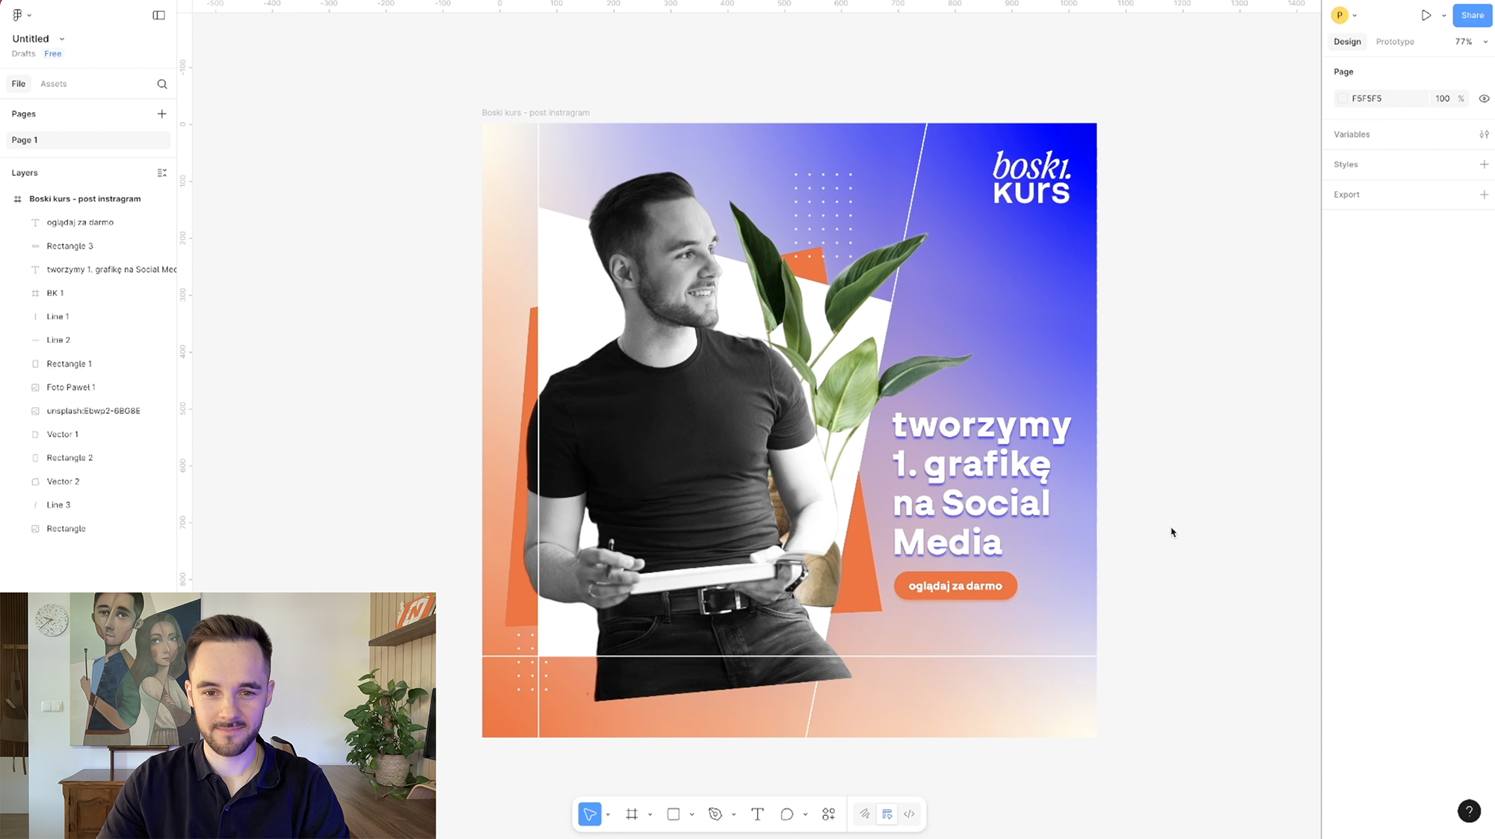Toggle page background visibility eye
The height and width of the screenshot is (839, 1495).
coord(1485,99)
